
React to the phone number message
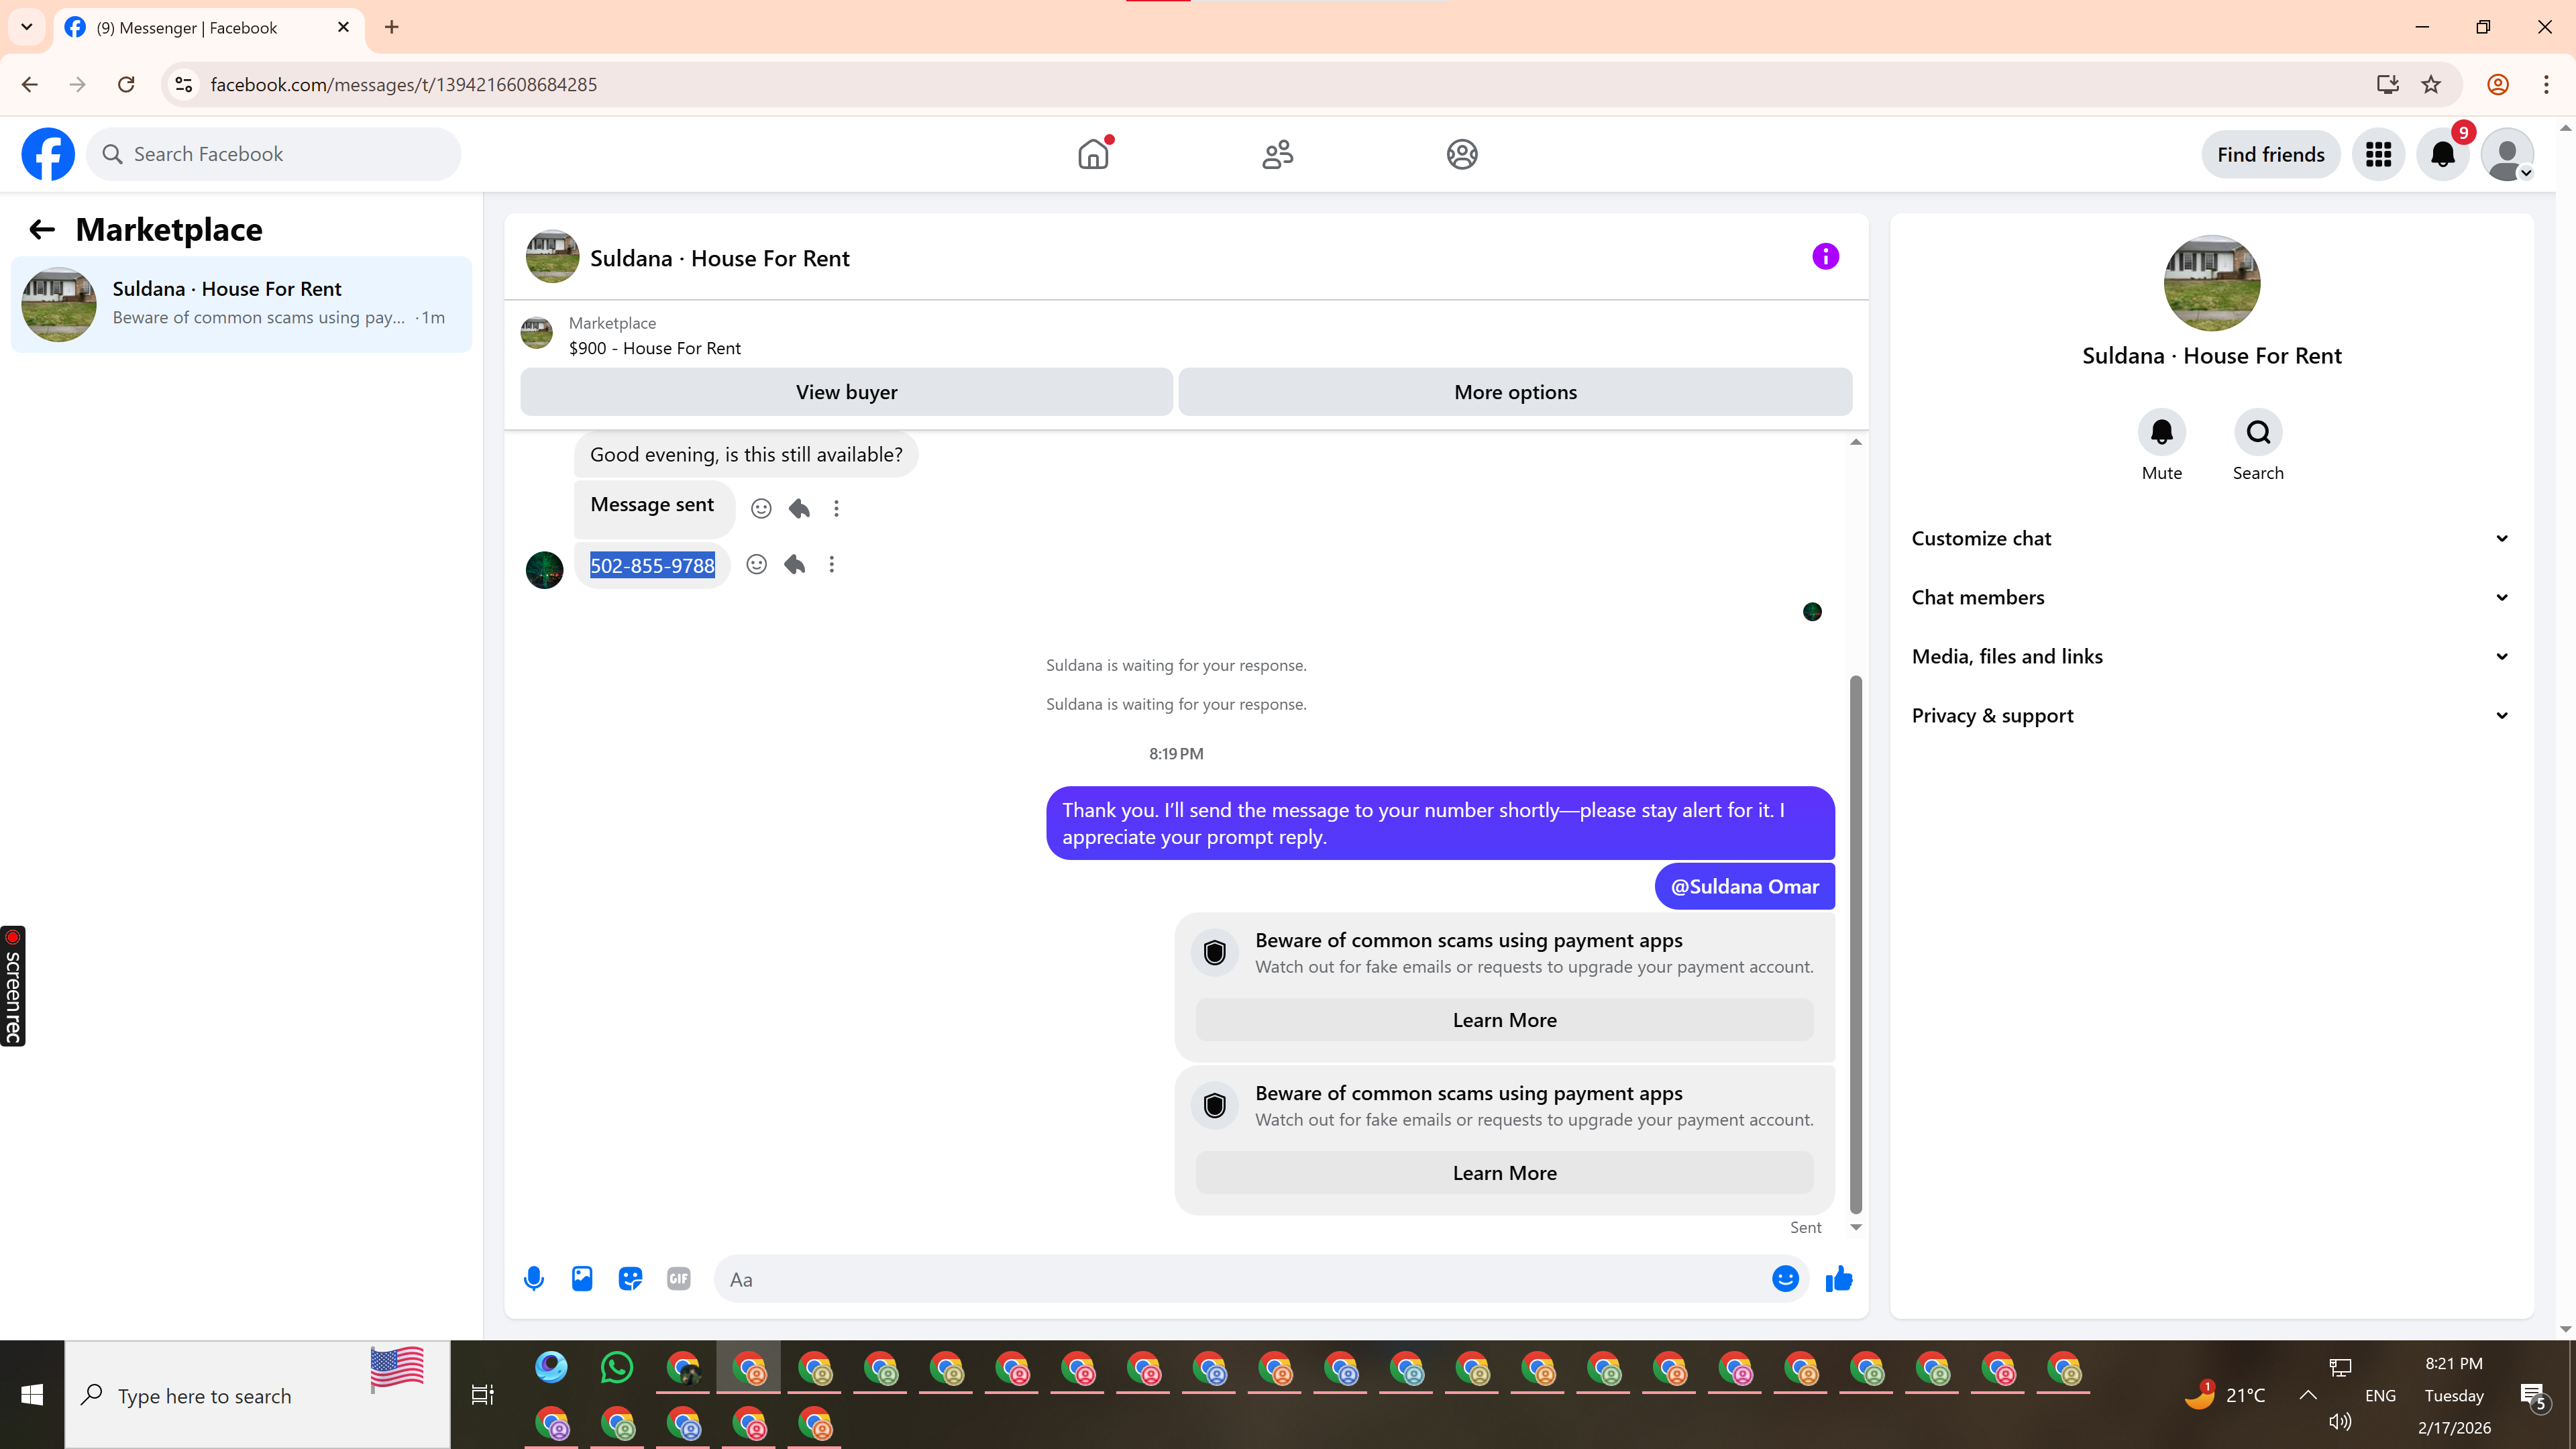point(757,565)
